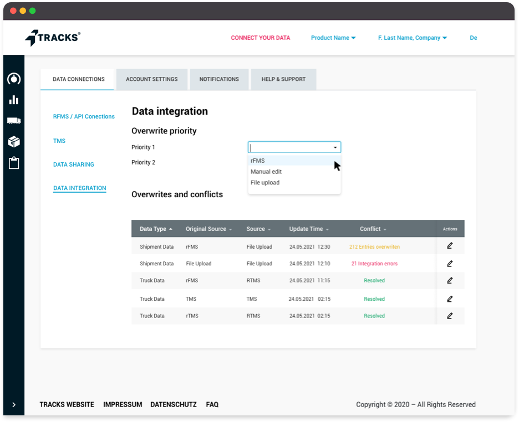Open the bar chart analytics icon
This screenshot has height=422, width=519.
pos(14,100)
